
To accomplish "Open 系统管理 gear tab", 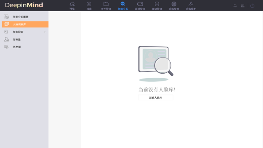I will coord(174,6).
